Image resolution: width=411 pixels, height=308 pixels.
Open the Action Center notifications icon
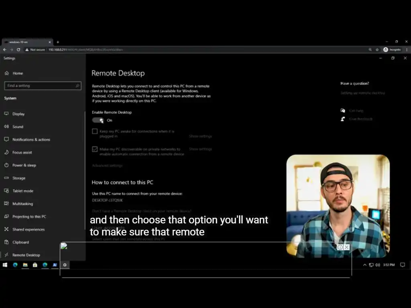pos(402,265)
